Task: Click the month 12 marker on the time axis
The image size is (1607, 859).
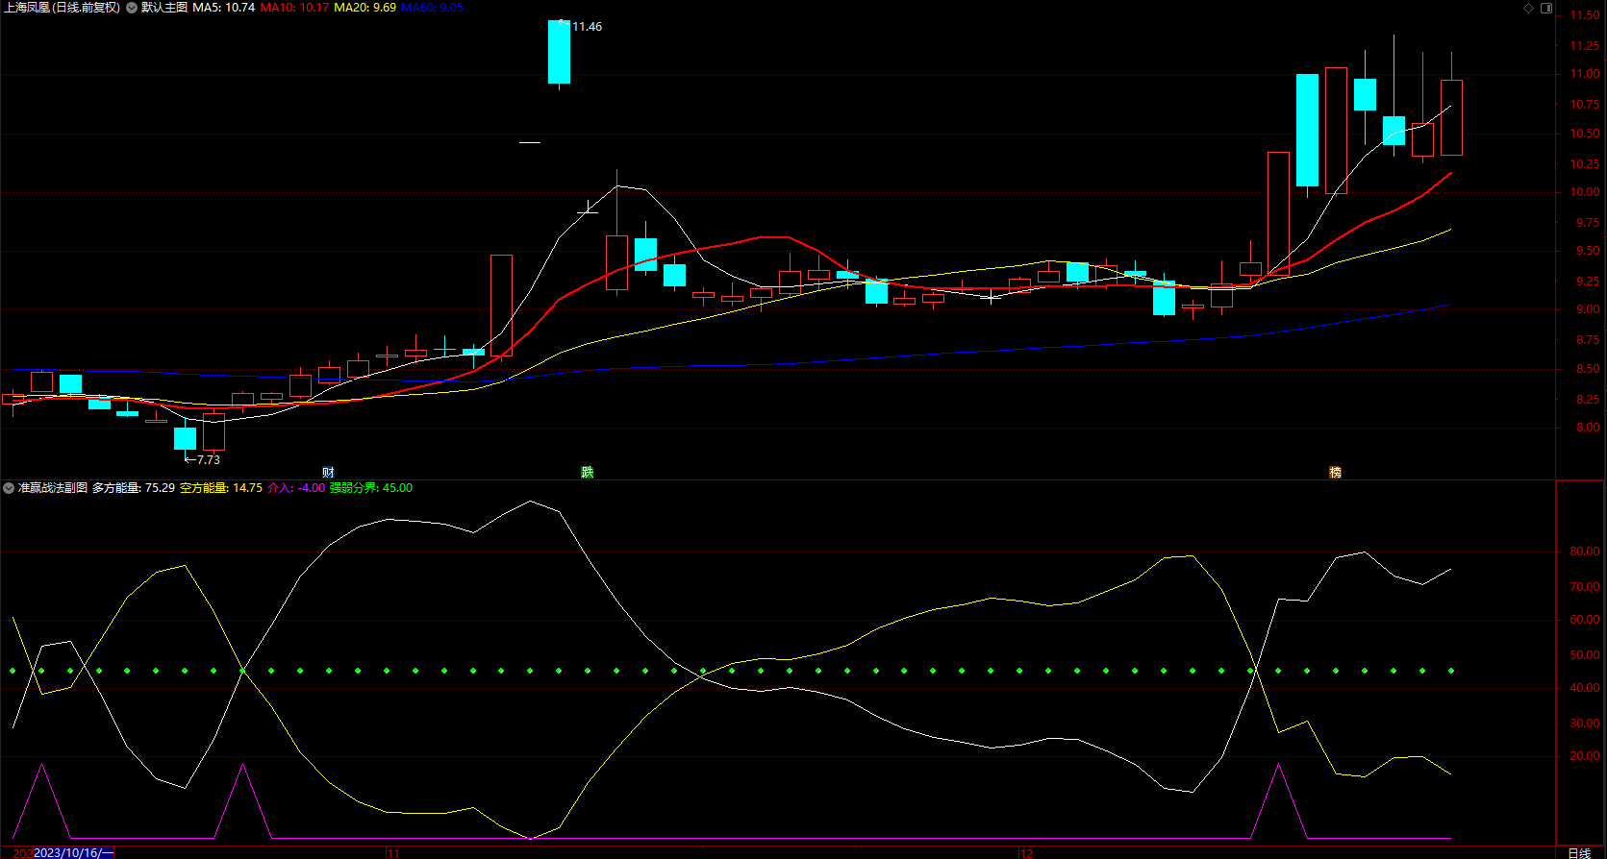Action: pyautogui.click(x=1026, y=853)
